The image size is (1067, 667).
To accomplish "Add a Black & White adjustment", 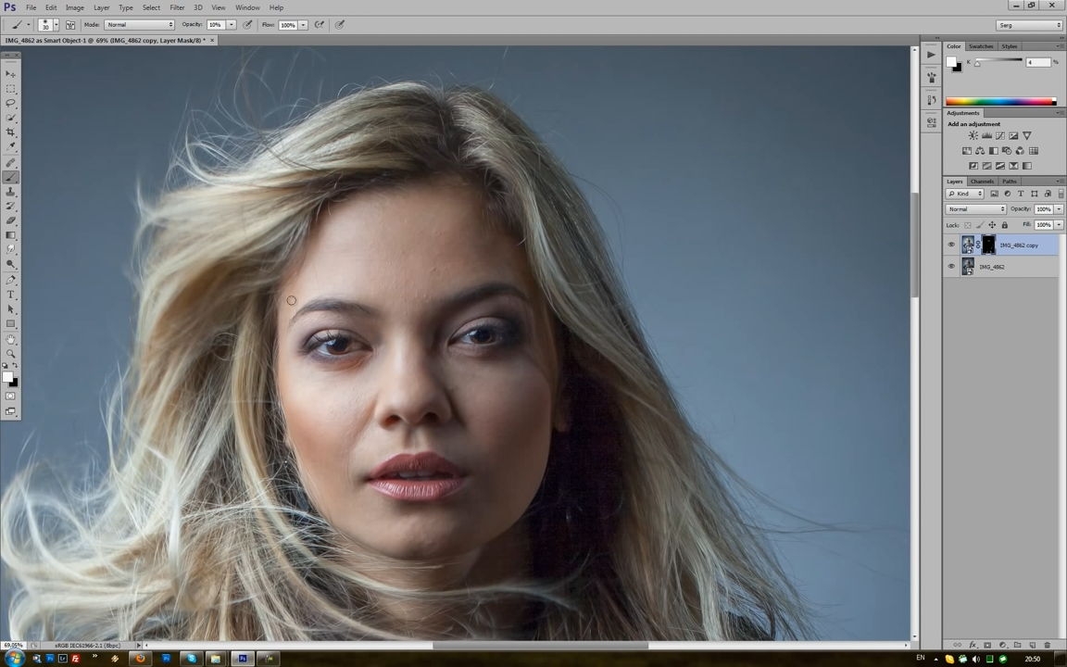I will 994,150.
